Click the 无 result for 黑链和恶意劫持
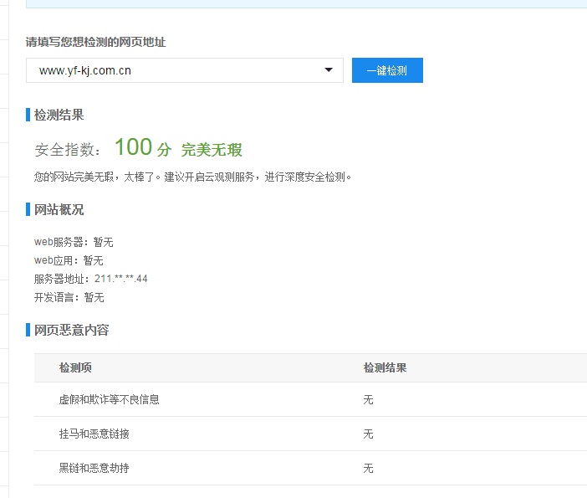 tap(368, 469)
